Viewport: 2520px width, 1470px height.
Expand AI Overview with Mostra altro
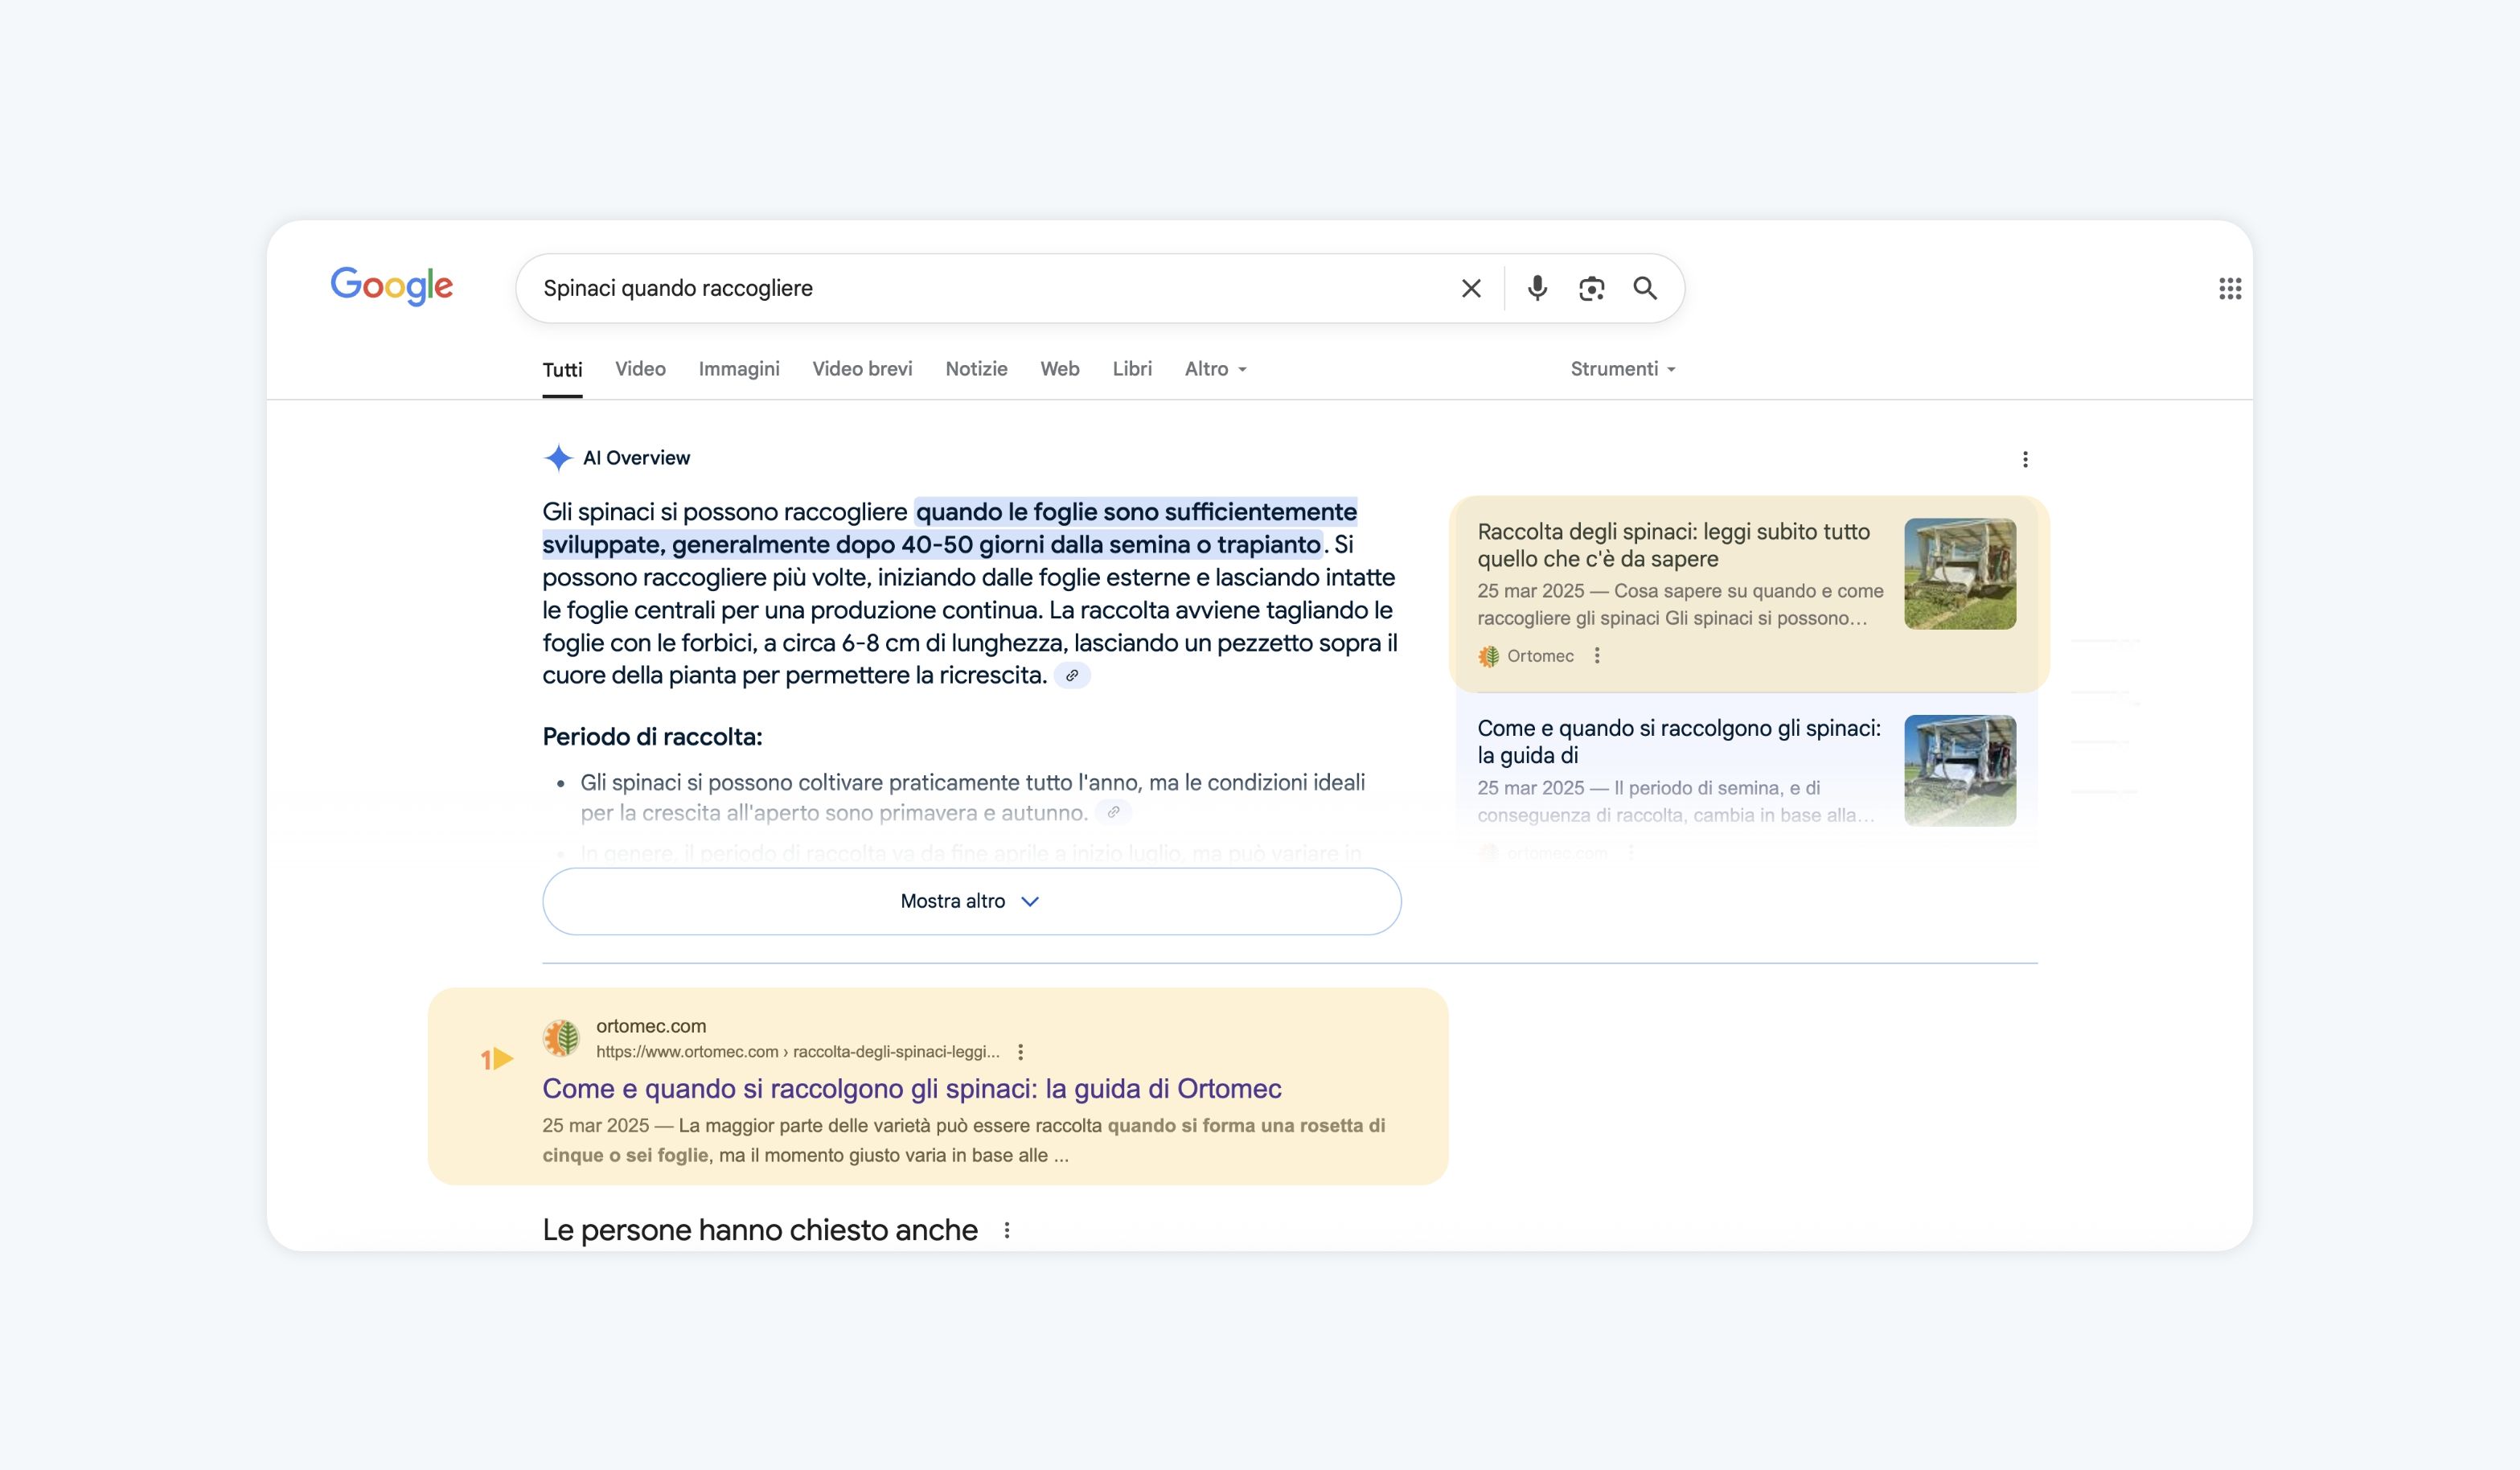coord(972,901)
